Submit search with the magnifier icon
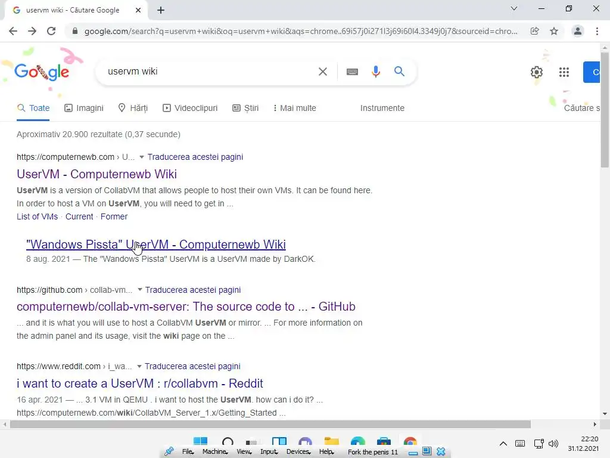Screen dimensions: 610x458 pyautogui.click(x=399, y=72)
